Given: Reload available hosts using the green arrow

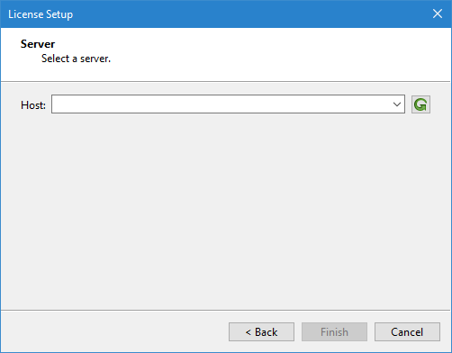Looking at the screenshot, I should coord(420,104).
